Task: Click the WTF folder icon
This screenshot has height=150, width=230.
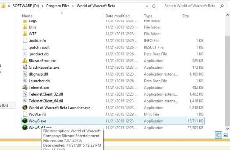Action: click(x=25, y=34)
